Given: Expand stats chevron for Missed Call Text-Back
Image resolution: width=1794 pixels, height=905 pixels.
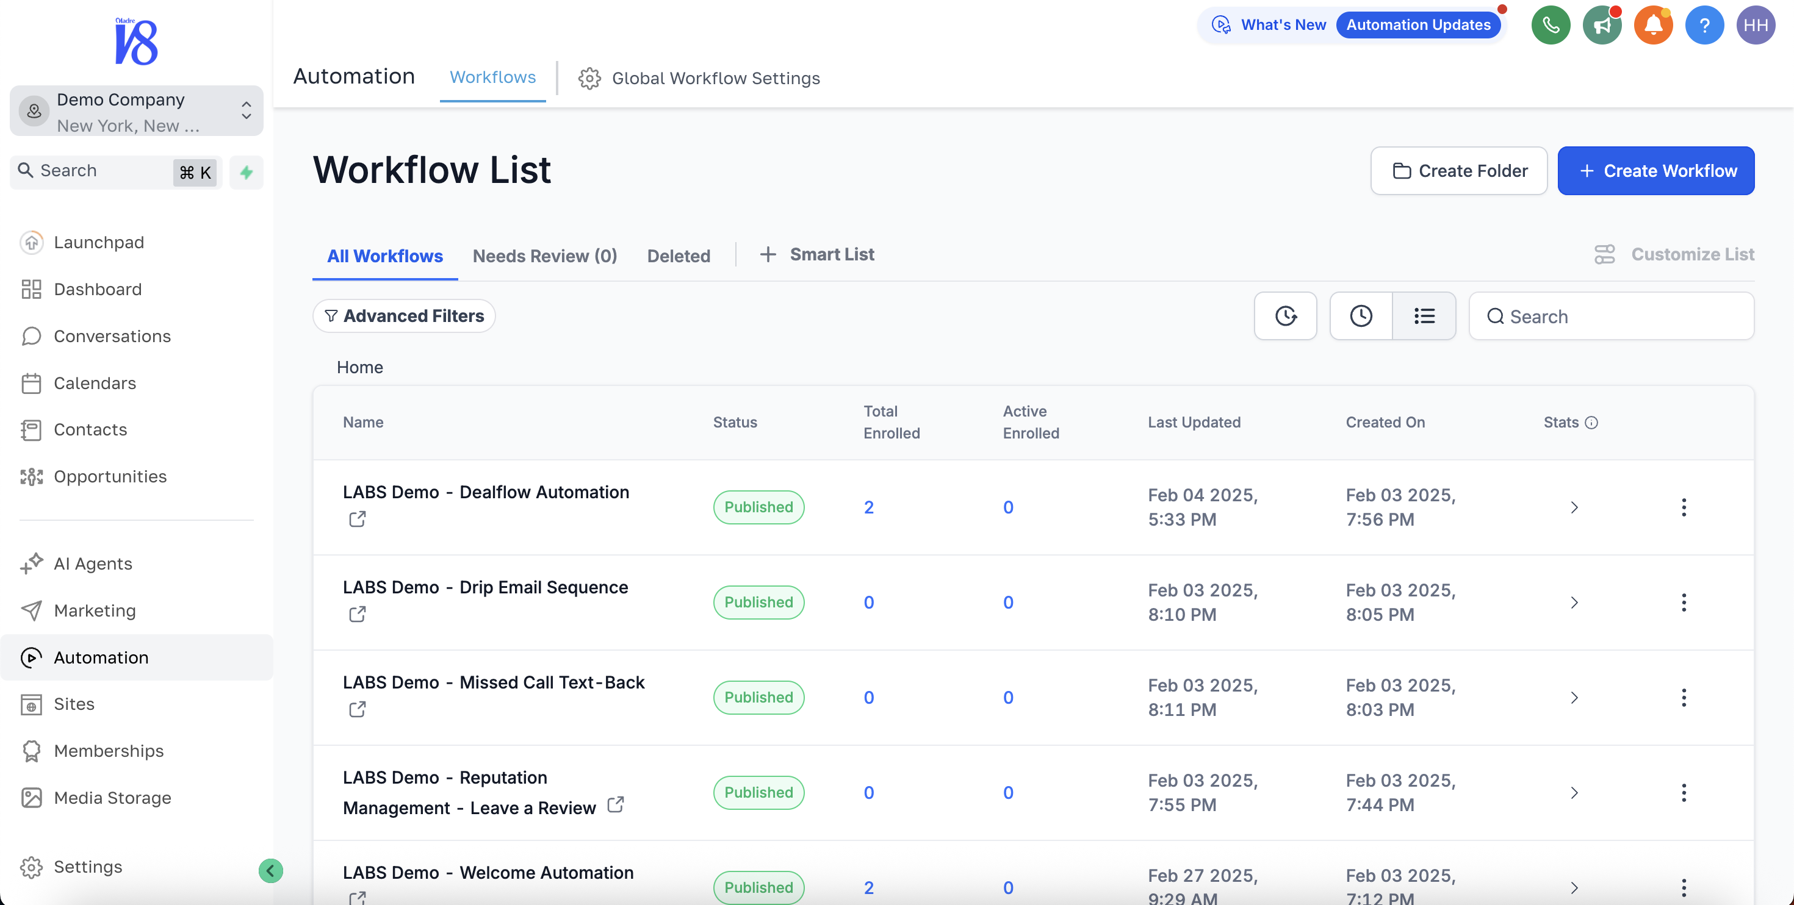Looking at the screenshot, I should [1574, 698].
